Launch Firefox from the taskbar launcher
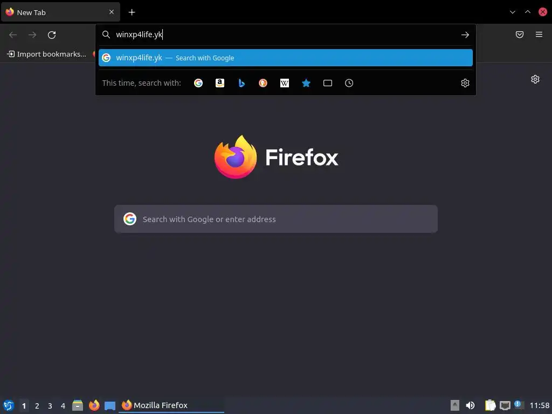The width and height of the screenshot is (552, 414). pyautogui.click(x=94, y=405)
